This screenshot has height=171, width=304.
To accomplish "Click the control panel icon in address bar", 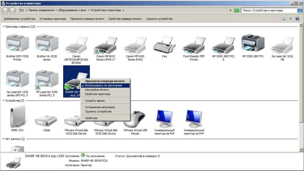I will coord(22,10).
